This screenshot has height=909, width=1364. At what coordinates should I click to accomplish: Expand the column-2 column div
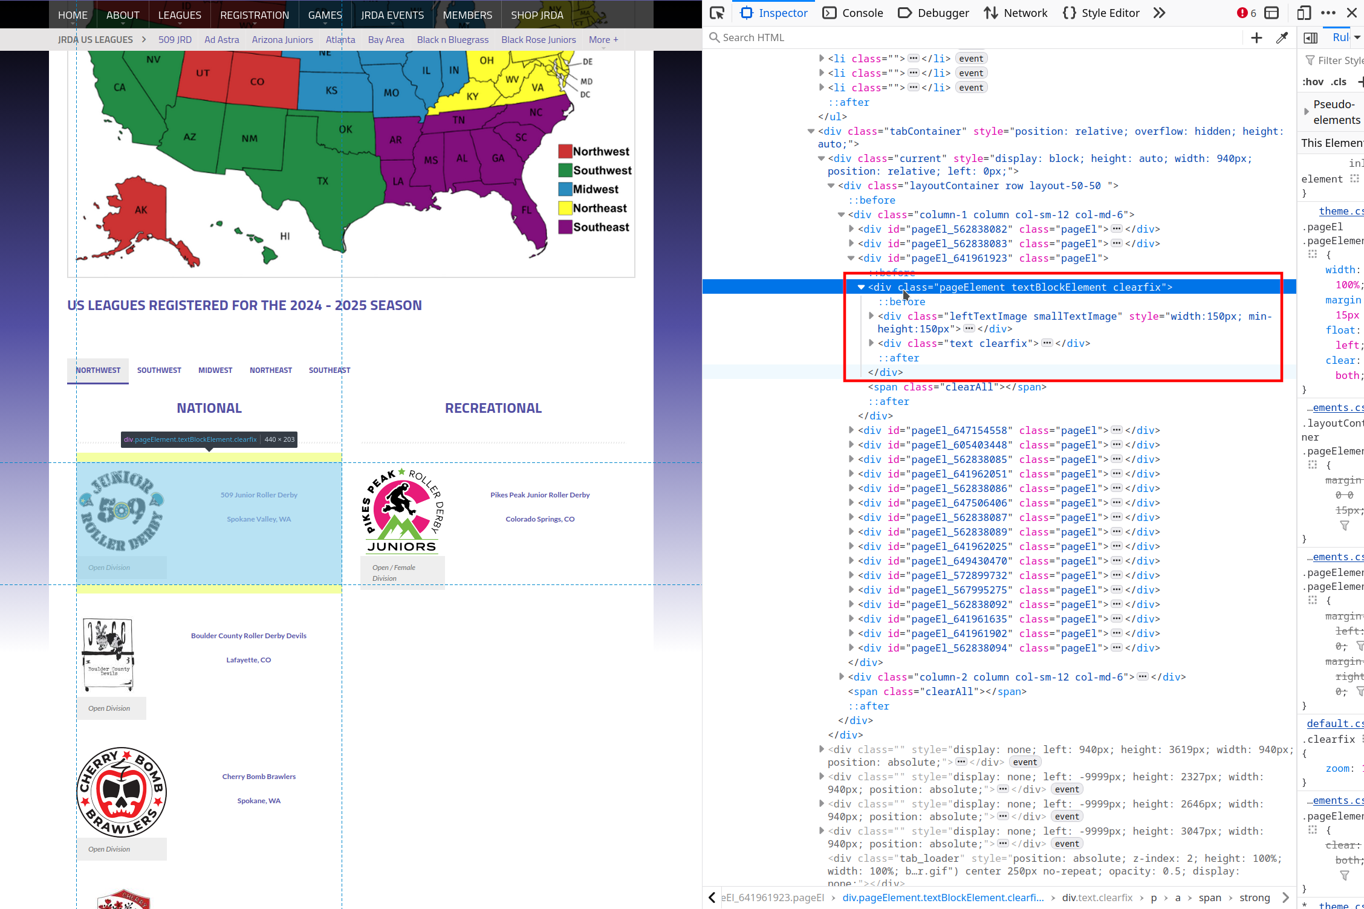click(x=841, y=676)
